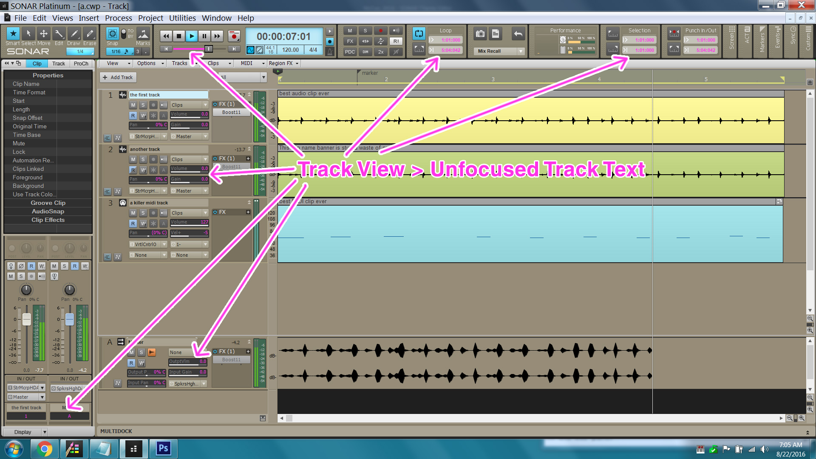
Task: Click the Add Track button
Action: point(118,77)
